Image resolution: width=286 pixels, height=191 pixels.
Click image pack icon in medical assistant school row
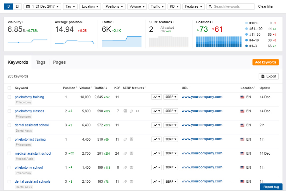pos(131,153)
